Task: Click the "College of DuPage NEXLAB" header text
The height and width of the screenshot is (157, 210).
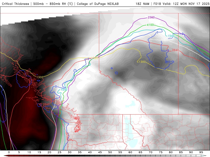Action: point(98,4)
